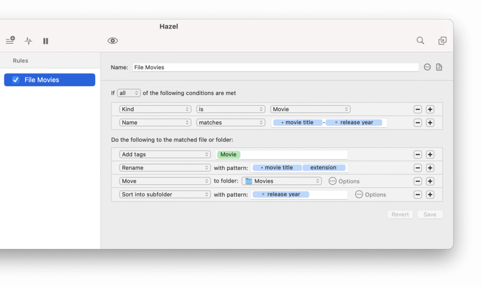Click the ellipsis icon beside the Name field
The height and width of the screenshot is (287, 482).
pyautogui.click(x=427, y=67)
